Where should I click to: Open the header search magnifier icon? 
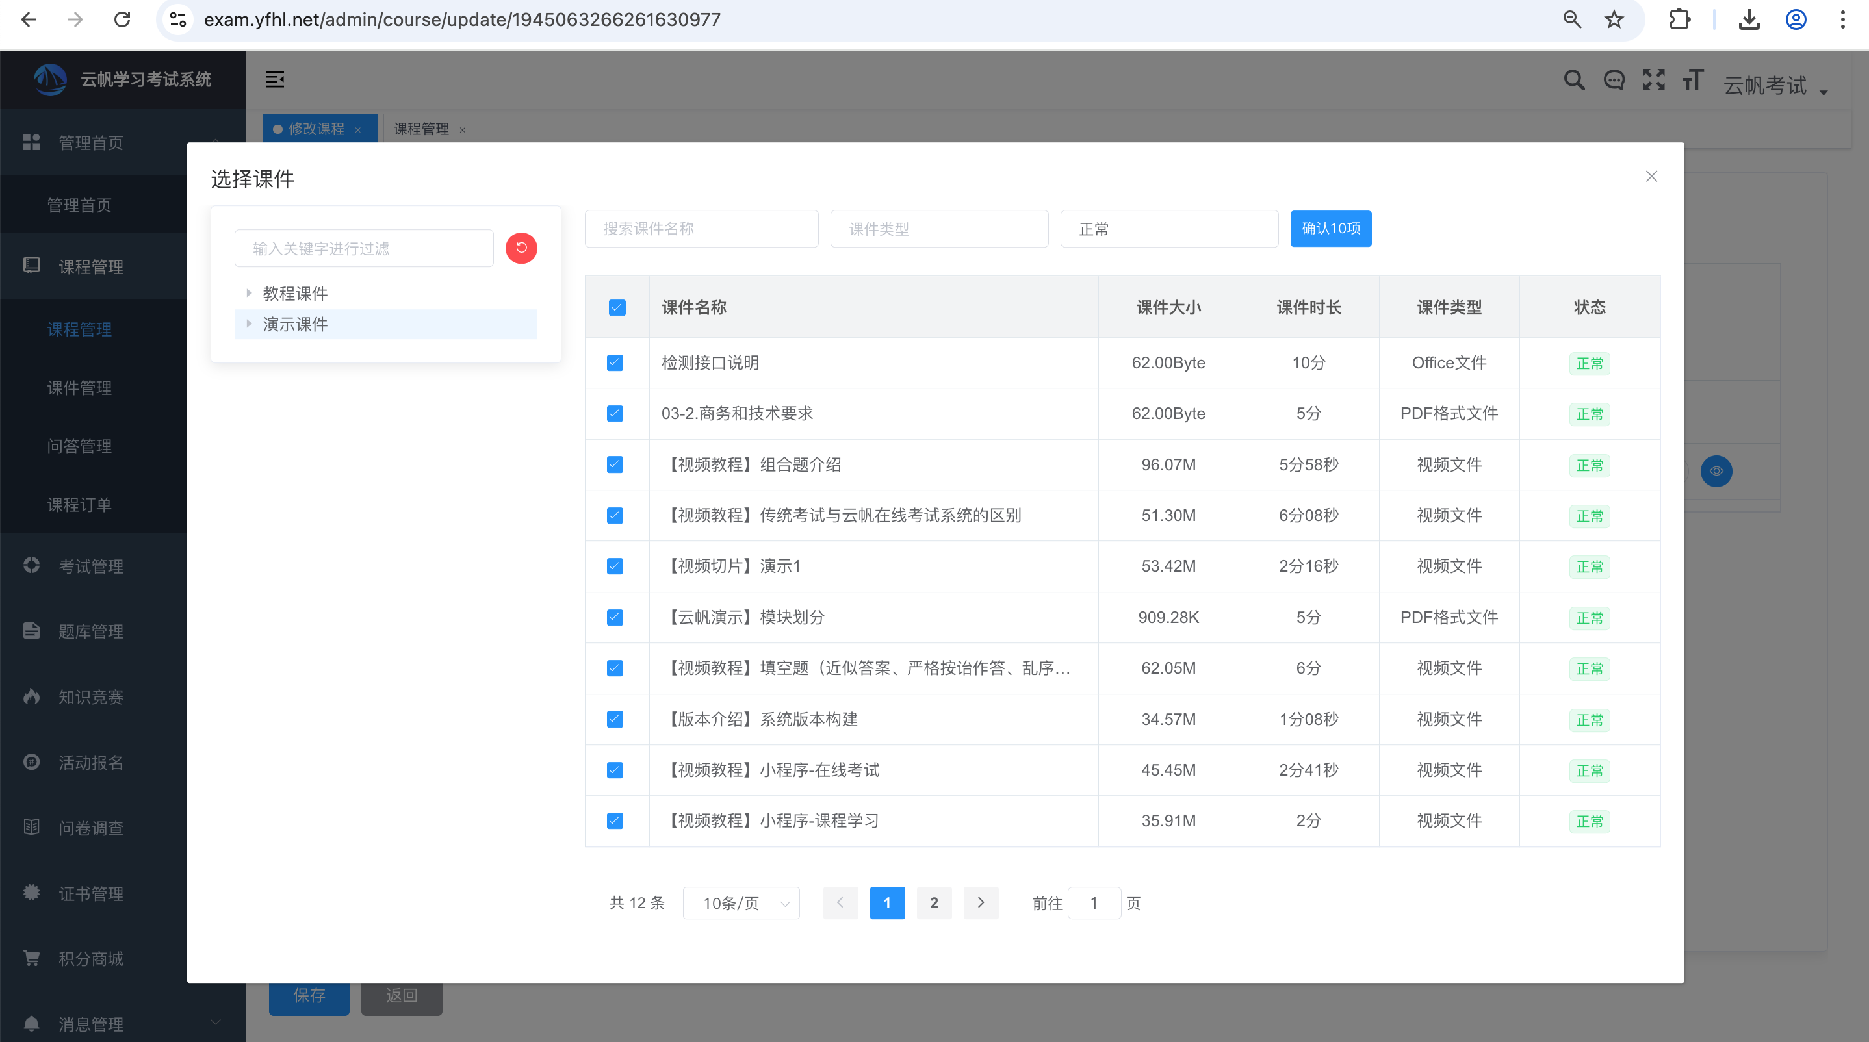click(x=1574, y=80)
